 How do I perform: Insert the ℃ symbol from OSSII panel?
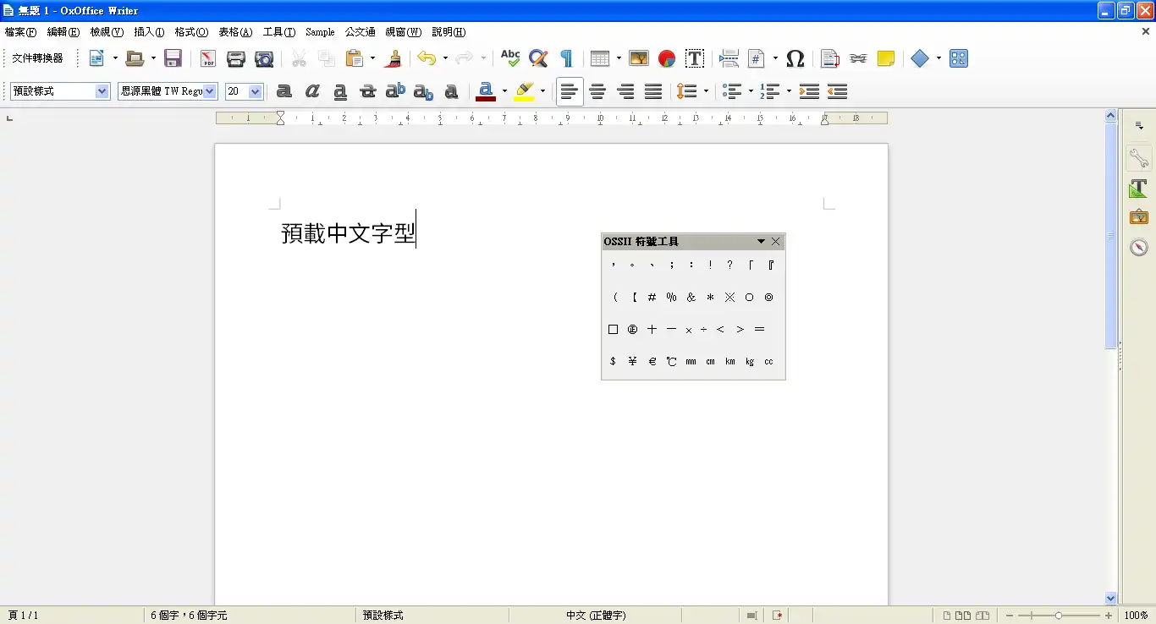click(x=671, y=362)
